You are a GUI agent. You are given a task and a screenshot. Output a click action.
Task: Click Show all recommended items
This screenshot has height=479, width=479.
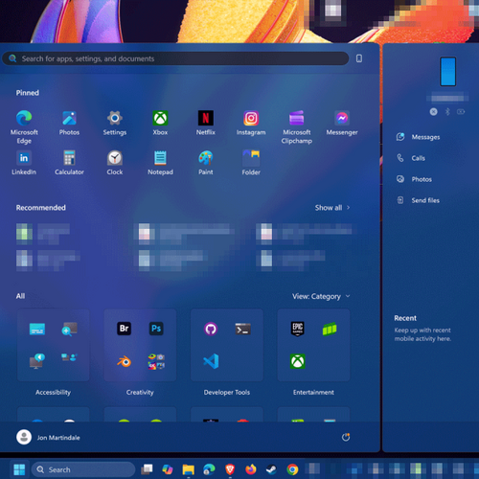click(332, 208)
